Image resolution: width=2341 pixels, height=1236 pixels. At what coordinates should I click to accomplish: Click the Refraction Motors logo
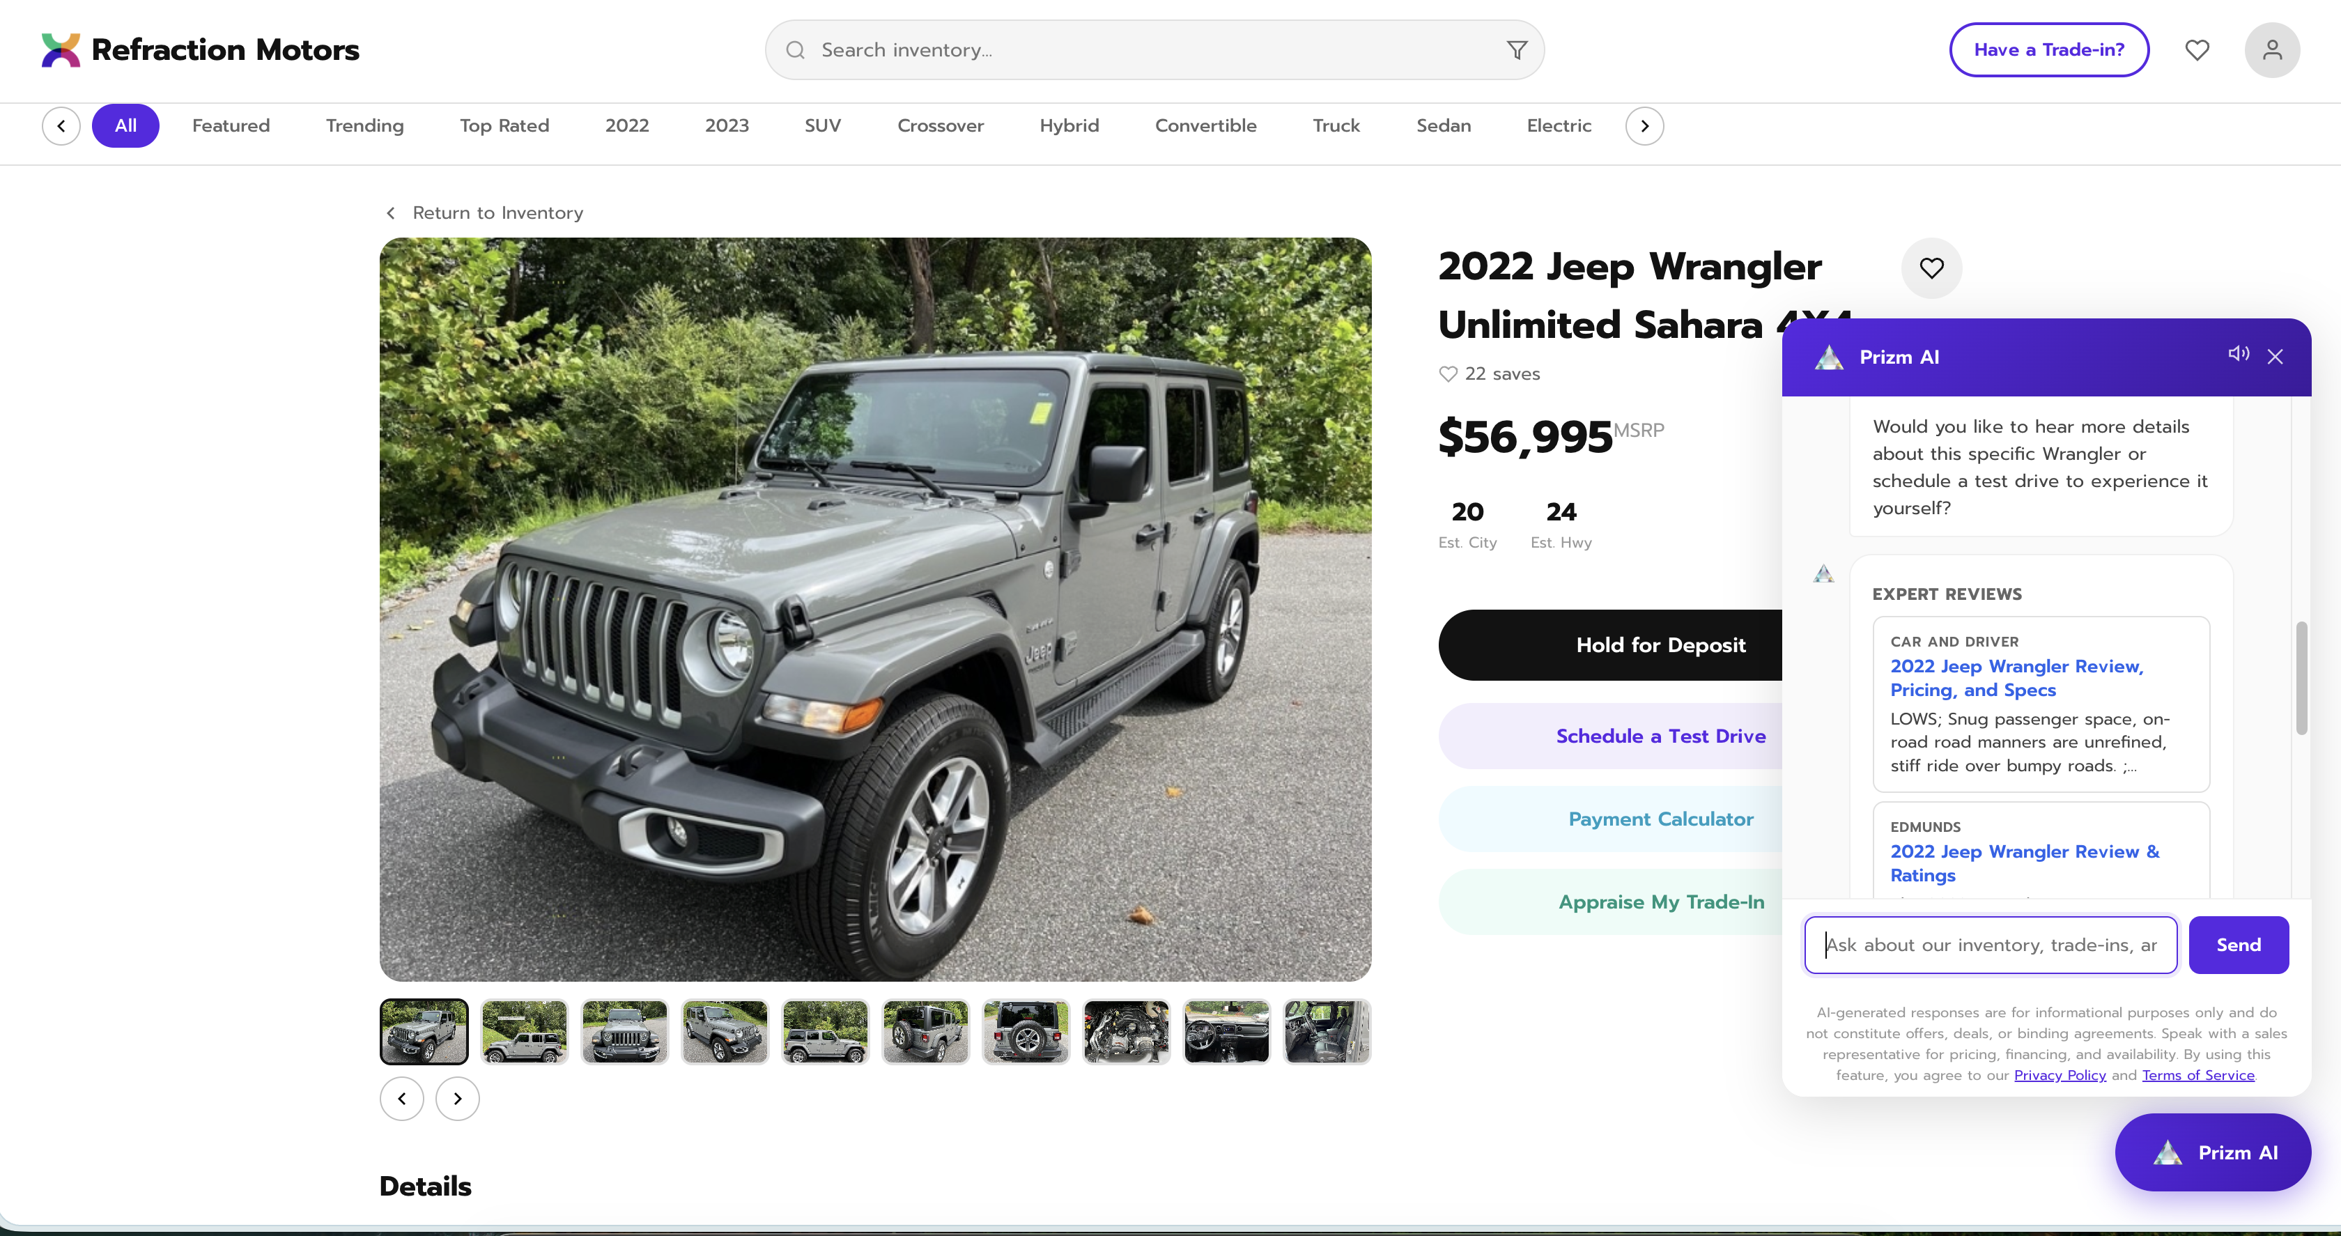[x=200, y=50]
